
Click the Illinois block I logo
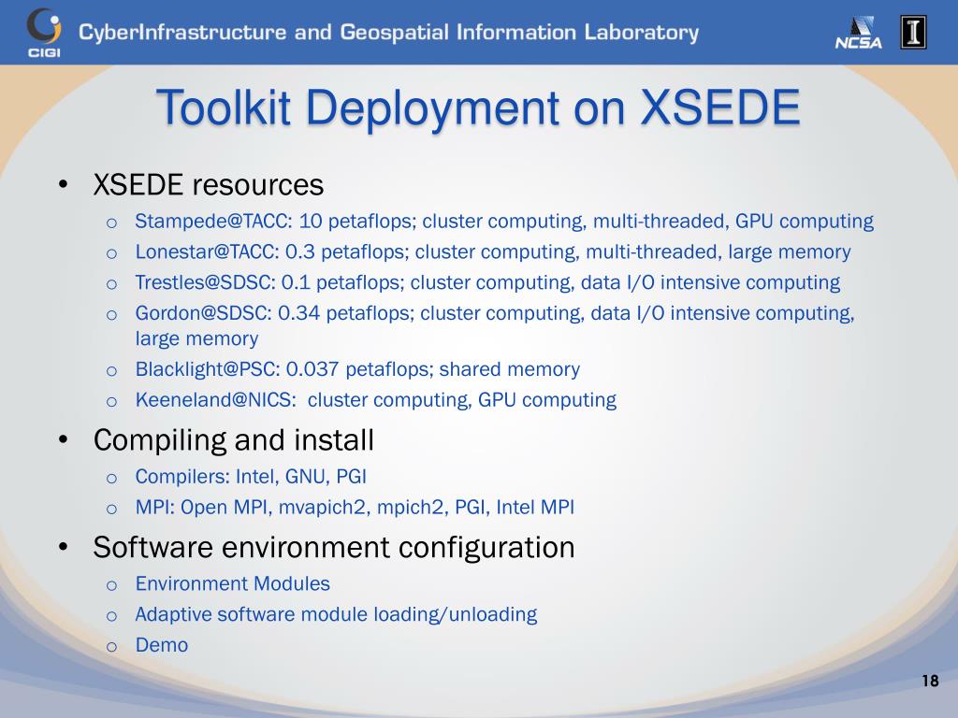pyautogui.click(x=913, y=33)
